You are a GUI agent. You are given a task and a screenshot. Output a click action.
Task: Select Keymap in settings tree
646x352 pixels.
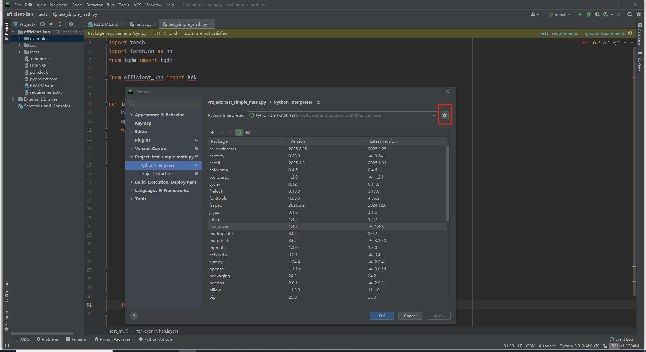click(143, 123)
